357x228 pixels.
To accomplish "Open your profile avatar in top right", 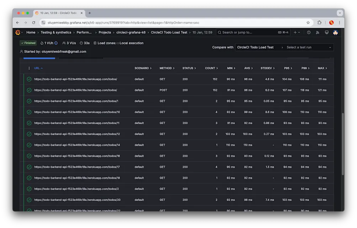I will 335,32.
